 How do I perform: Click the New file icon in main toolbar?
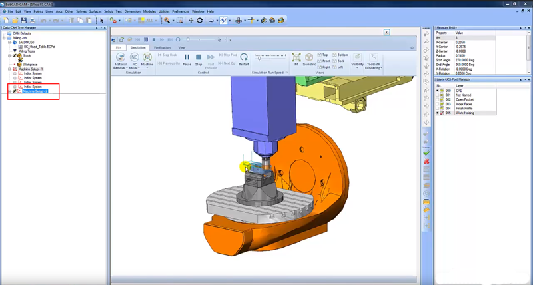tap(7, 21)
